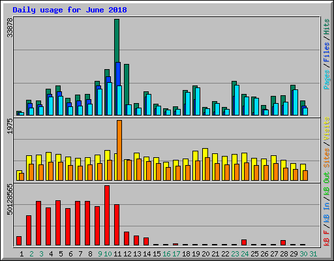
Task: Click green weekend day label "30"
Action: pyautogui.click(x=303, y=254)
